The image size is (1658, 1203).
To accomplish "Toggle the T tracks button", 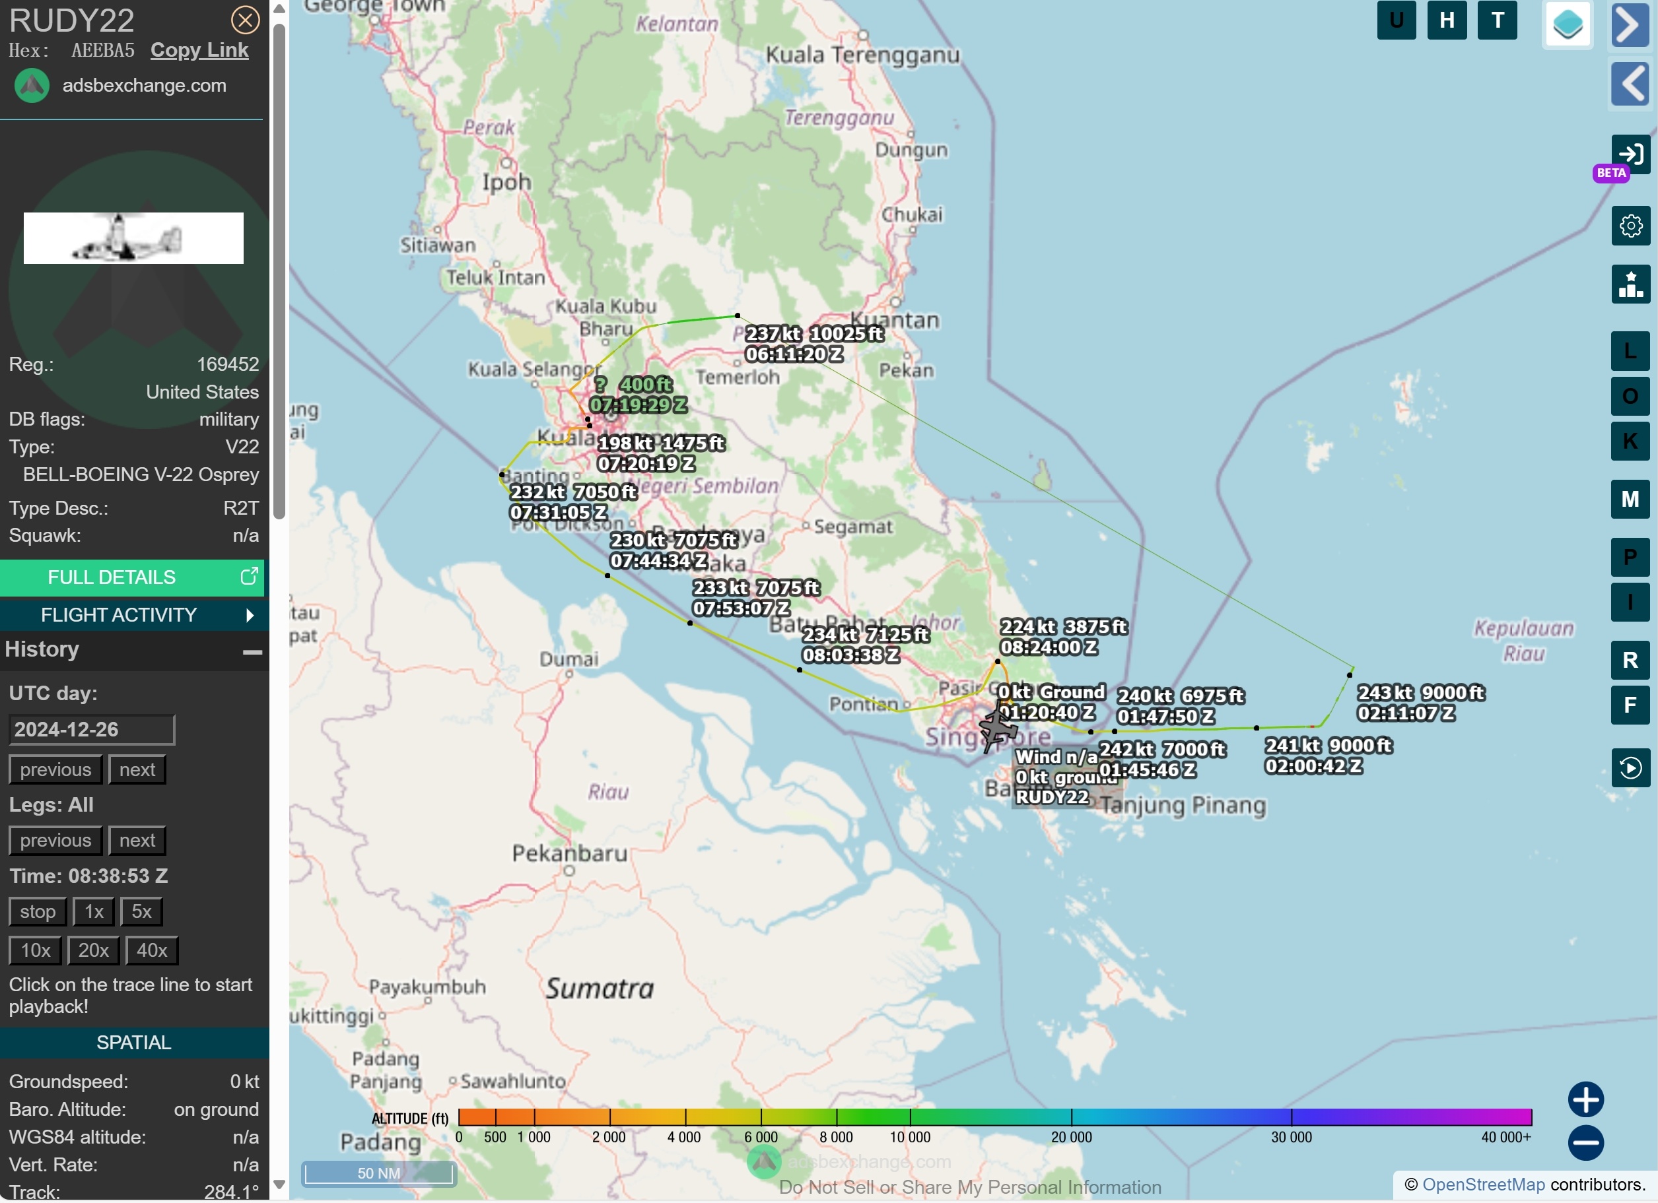I will coord(1497,20).
